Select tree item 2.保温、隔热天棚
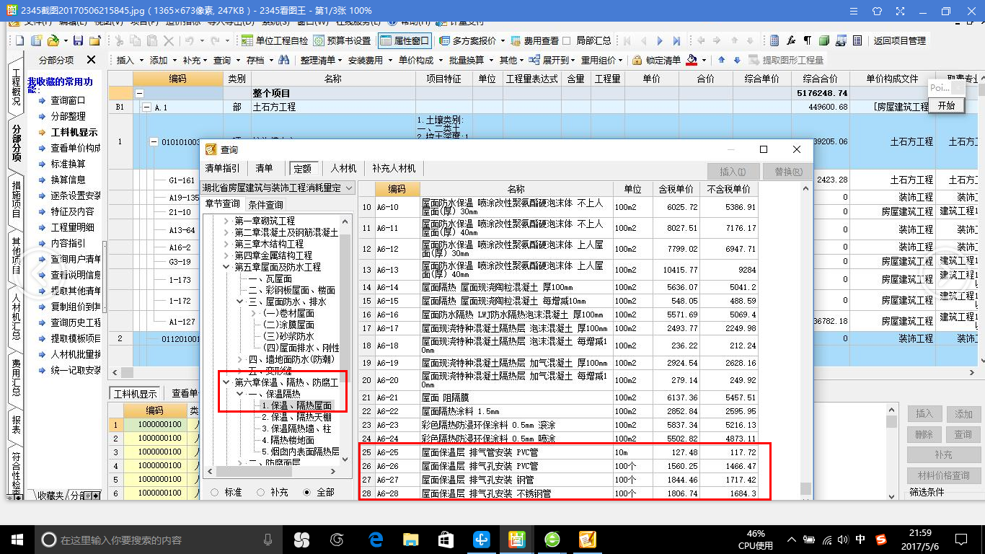Screen dimensions: 985x554 click(x=296, y=417)
